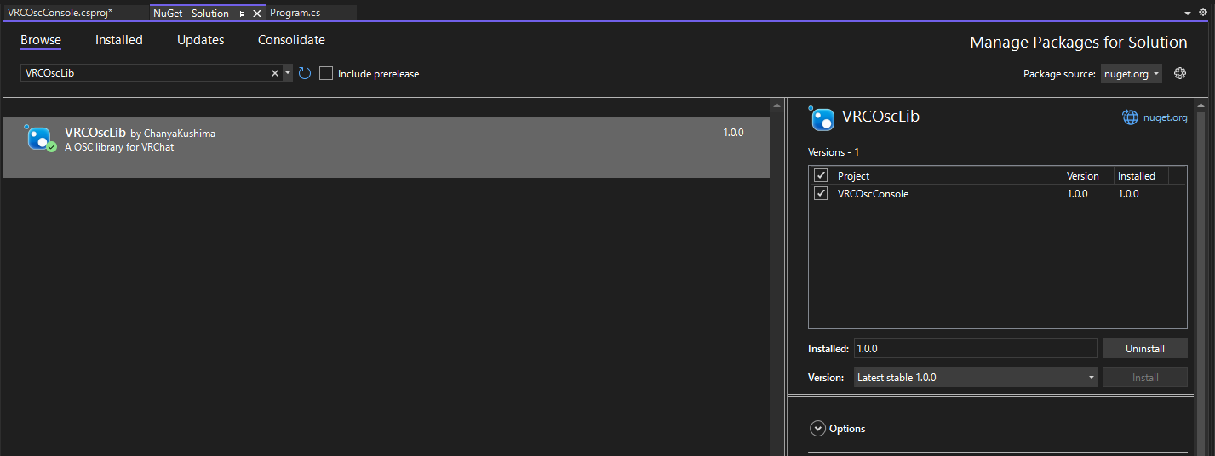Open the nuget.org link

tap(1165, 117)
